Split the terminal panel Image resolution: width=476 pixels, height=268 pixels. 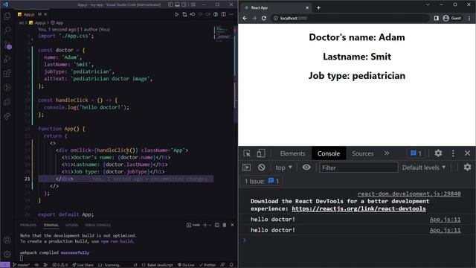click(x=217, y=225)
